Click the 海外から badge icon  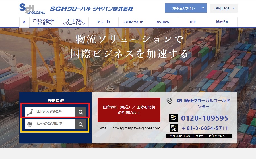[x=174, y=128]
